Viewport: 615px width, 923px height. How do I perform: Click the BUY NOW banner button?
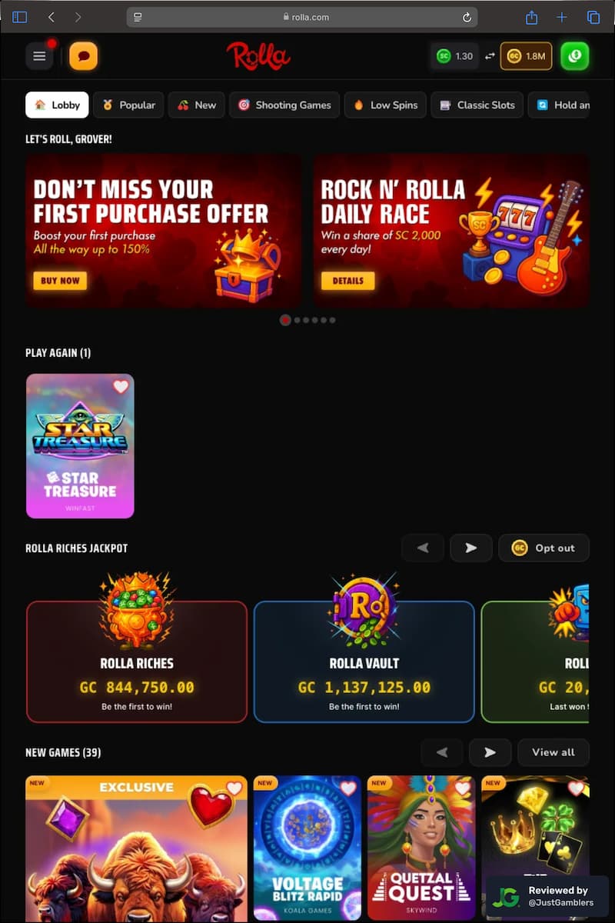click(x=60, y=281)
